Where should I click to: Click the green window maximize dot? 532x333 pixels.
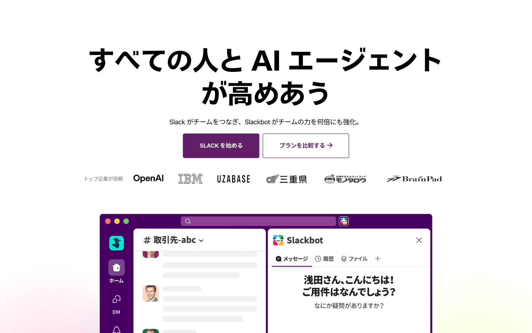(126, 221)
